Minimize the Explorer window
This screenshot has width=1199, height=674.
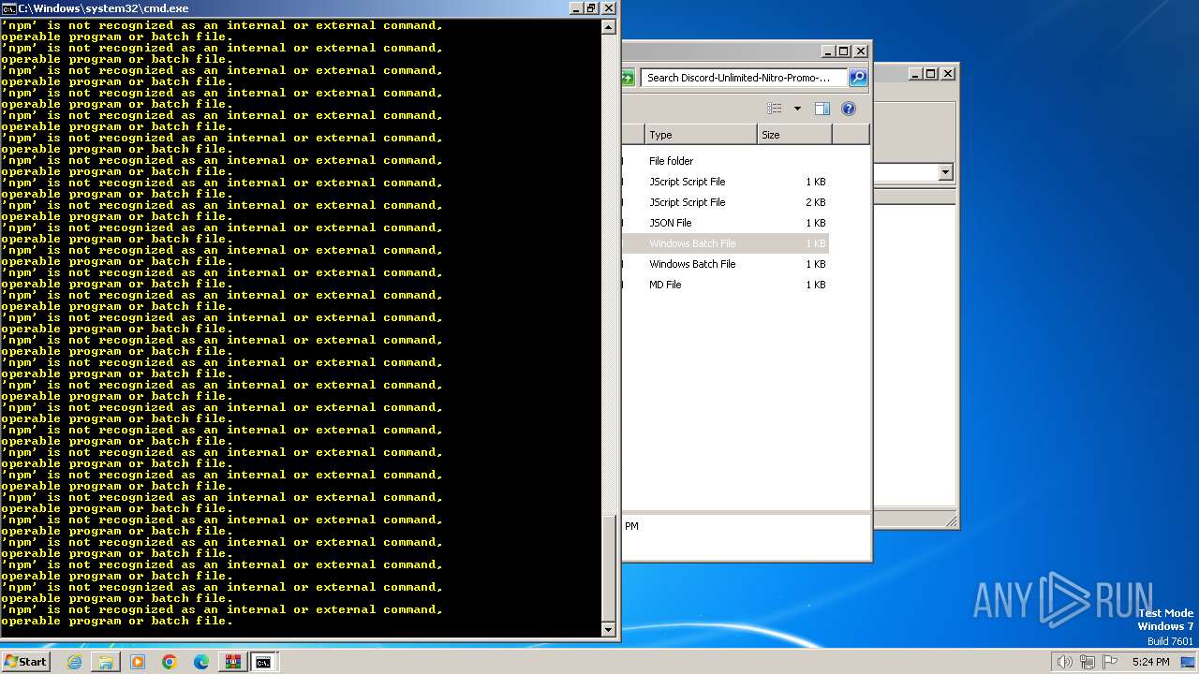pyautogui.click(x=828, y=51)
